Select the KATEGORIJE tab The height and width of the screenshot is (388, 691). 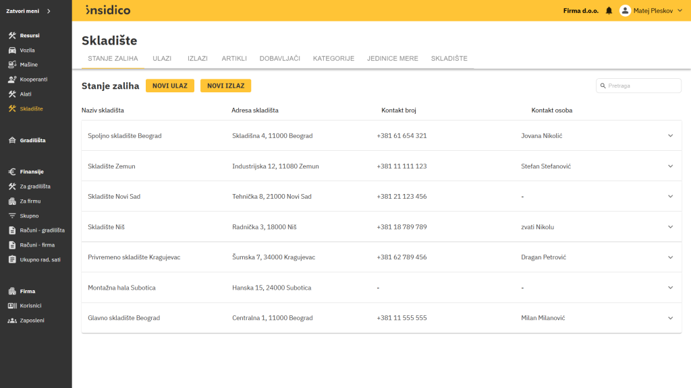click(333, 59)
